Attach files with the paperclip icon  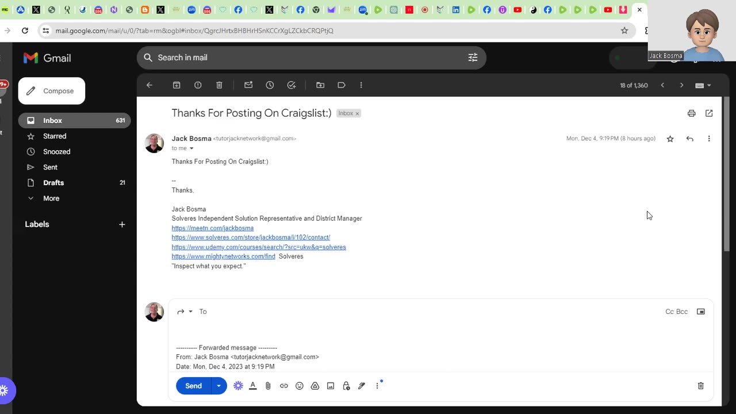tap(268, 386)
